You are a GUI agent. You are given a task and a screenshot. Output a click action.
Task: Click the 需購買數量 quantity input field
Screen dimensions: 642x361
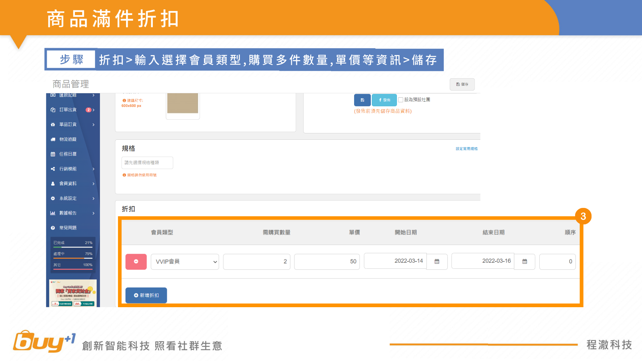coord(256,262)
